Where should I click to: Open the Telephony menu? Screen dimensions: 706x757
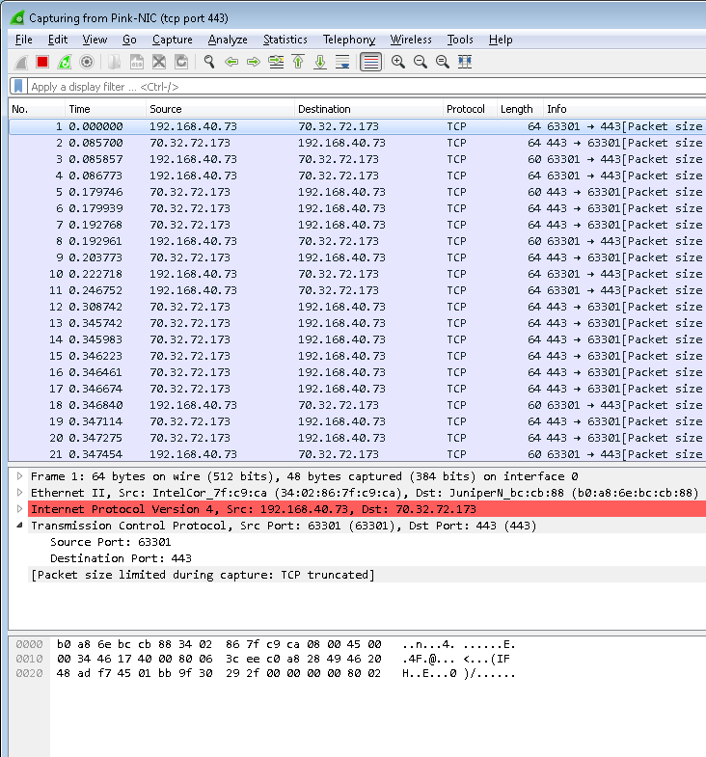(x=349, y=40)
